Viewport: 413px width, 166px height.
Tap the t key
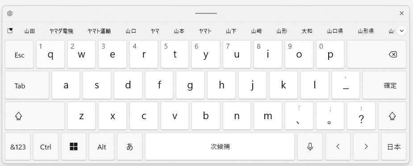tap(175, 54)
